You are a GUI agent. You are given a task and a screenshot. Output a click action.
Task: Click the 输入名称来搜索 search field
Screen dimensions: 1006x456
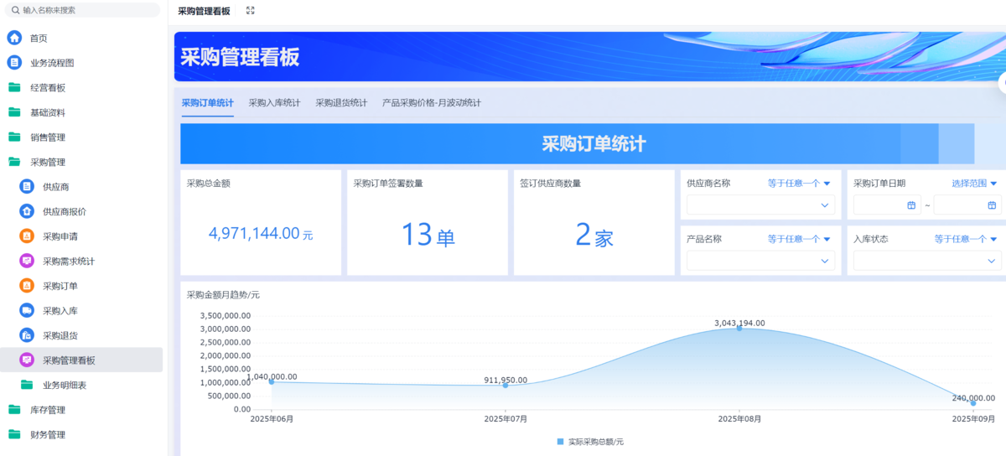coord(82,10)
